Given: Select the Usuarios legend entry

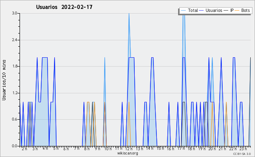Looking at the screenshot, I should tap(211, 10).
